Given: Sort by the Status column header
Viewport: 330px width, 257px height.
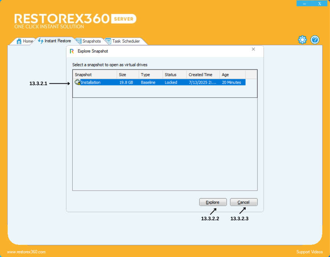Looking at the screenshot, I should 175,75.
